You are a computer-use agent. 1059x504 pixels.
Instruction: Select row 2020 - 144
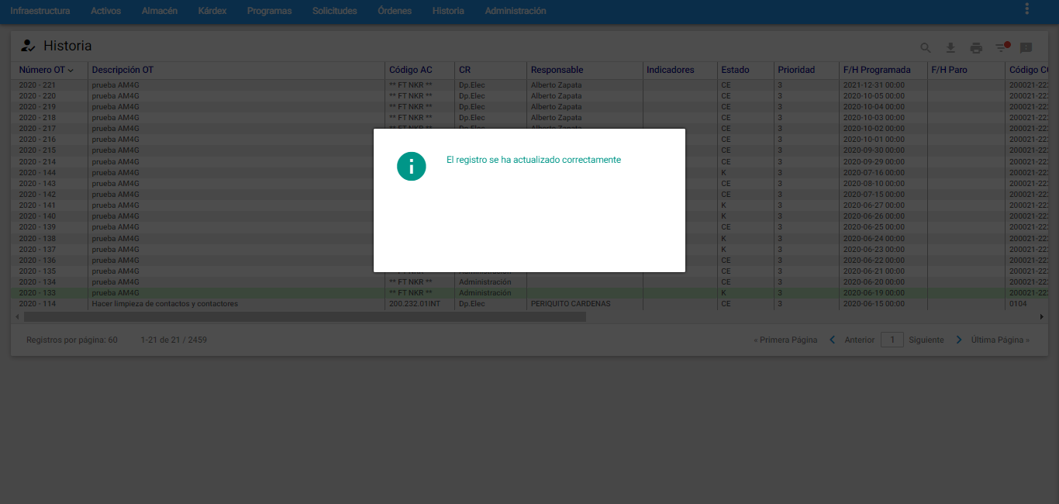[529, 173]
